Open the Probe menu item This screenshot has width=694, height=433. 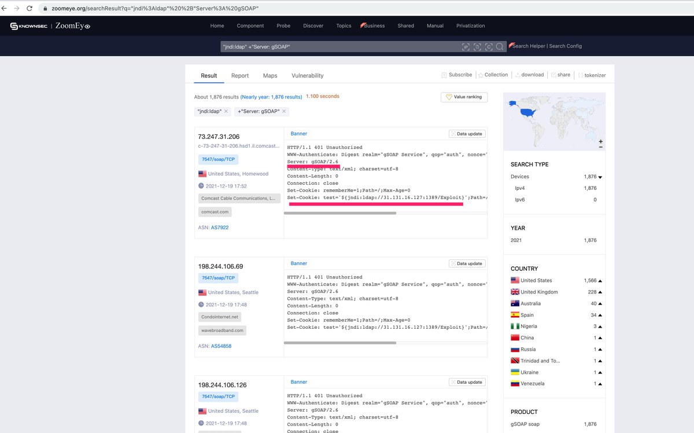click(x=283, y=26)
